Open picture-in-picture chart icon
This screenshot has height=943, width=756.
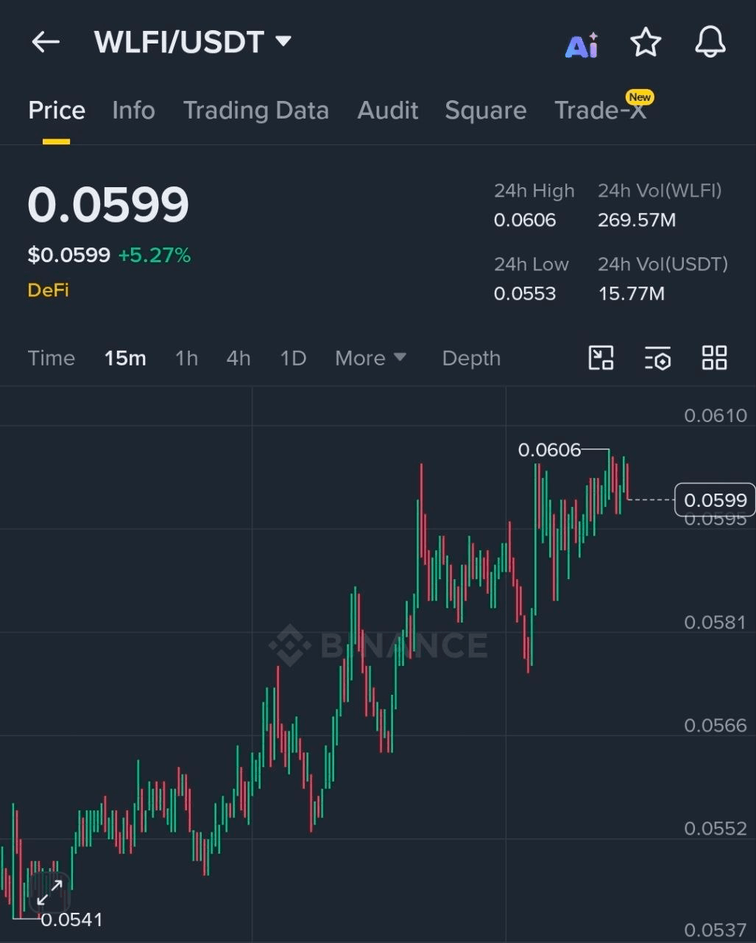pos(601,358)
